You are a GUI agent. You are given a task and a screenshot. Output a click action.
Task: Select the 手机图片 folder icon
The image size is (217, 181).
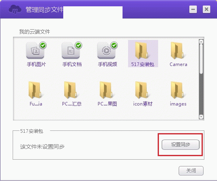35,50
